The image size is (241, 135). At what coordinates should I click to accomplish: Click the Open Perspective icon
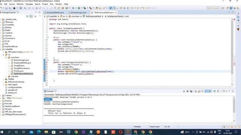(x=223, y=8)
